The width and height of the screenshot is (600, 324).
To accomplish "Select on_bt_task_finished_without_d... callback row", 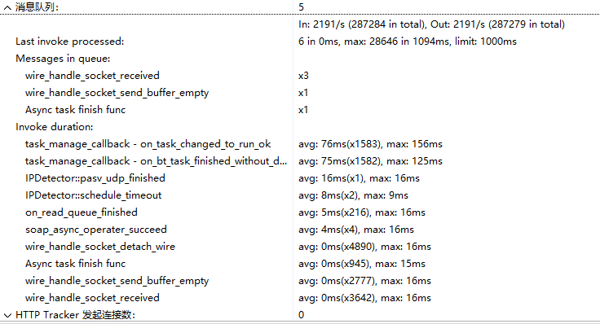I will pos(300,161).
